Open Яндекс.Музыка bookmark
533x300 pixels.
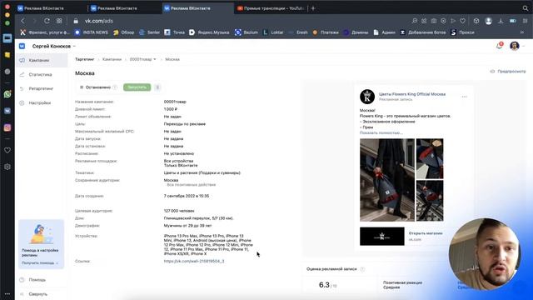pos(209,32)
